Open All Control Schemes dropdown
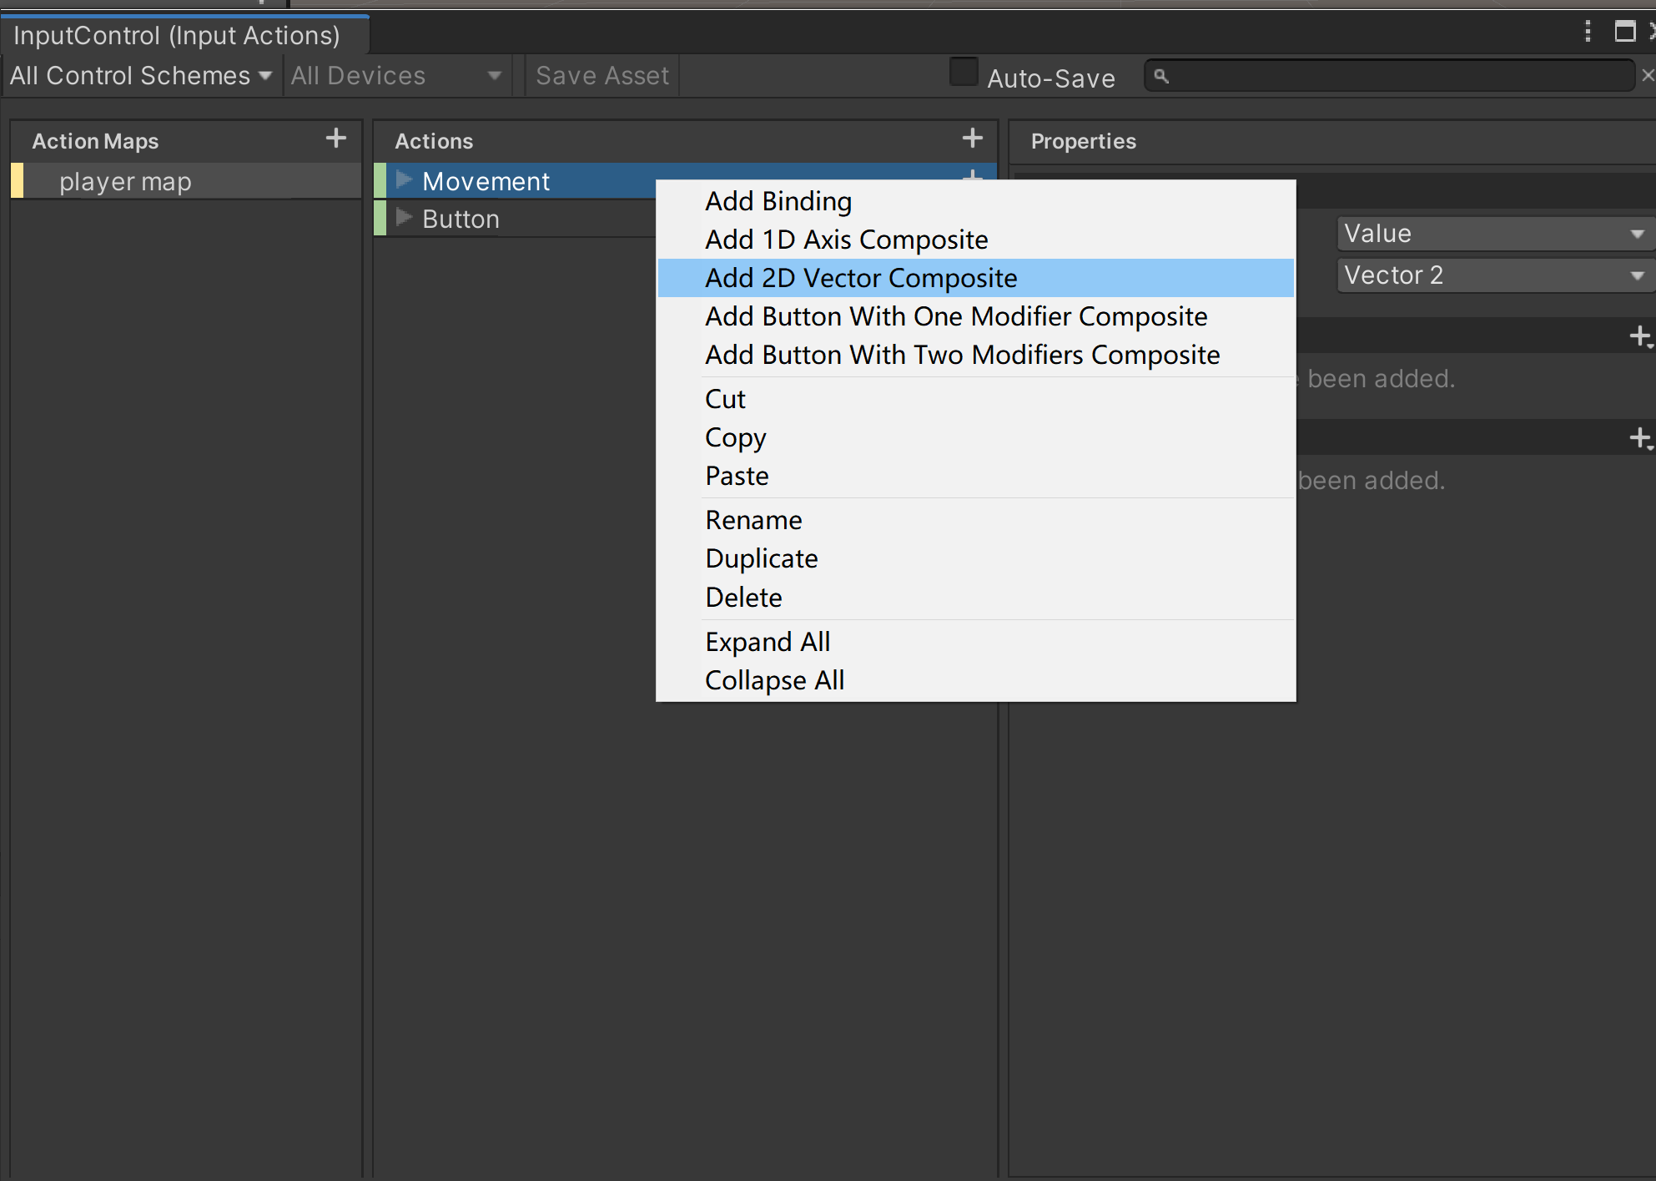Viewport: 1656px width, 1181px height. point(140,76)
